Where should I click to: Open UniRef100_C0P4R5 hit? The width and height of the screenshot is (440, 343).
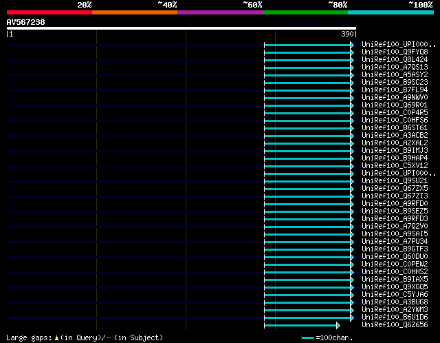[395, 113]
